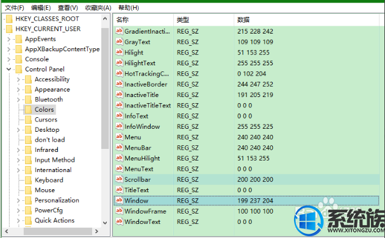Expand the Input Method key

18,160
